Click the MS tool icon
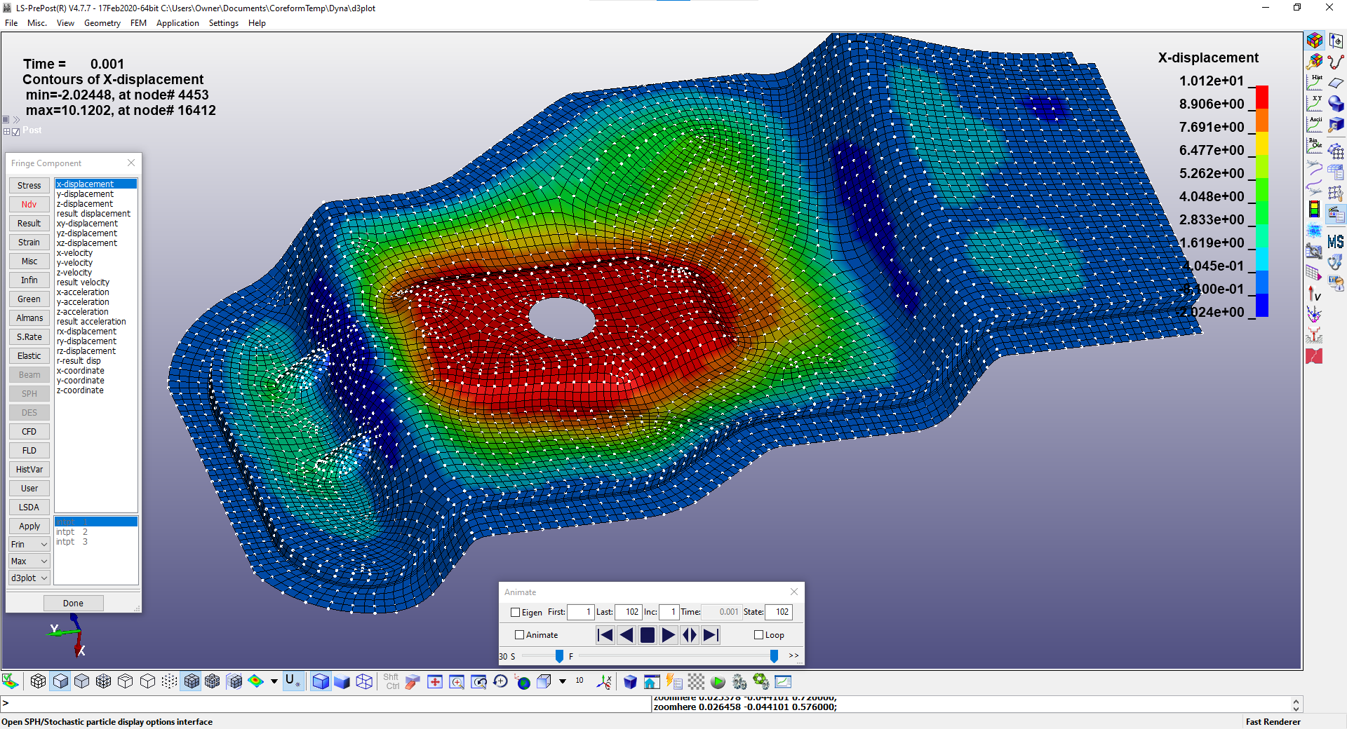This screenshot has width=1347, height=729. click(1336, 242)
